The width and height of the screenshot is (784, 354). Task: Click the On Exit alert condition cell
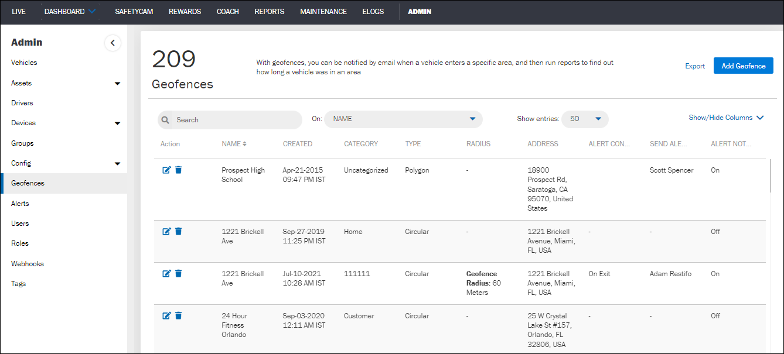(x=599, y=274)
